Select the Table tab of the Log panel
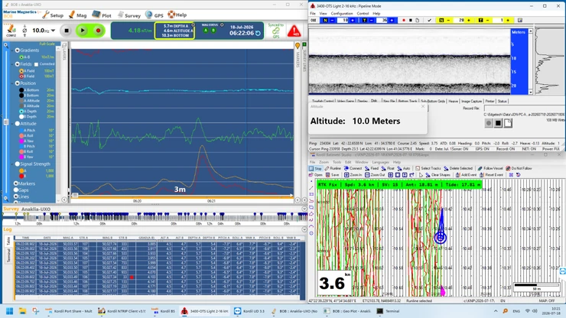The height and width of the screenshot is (318, 566). [x=8, y=241]
